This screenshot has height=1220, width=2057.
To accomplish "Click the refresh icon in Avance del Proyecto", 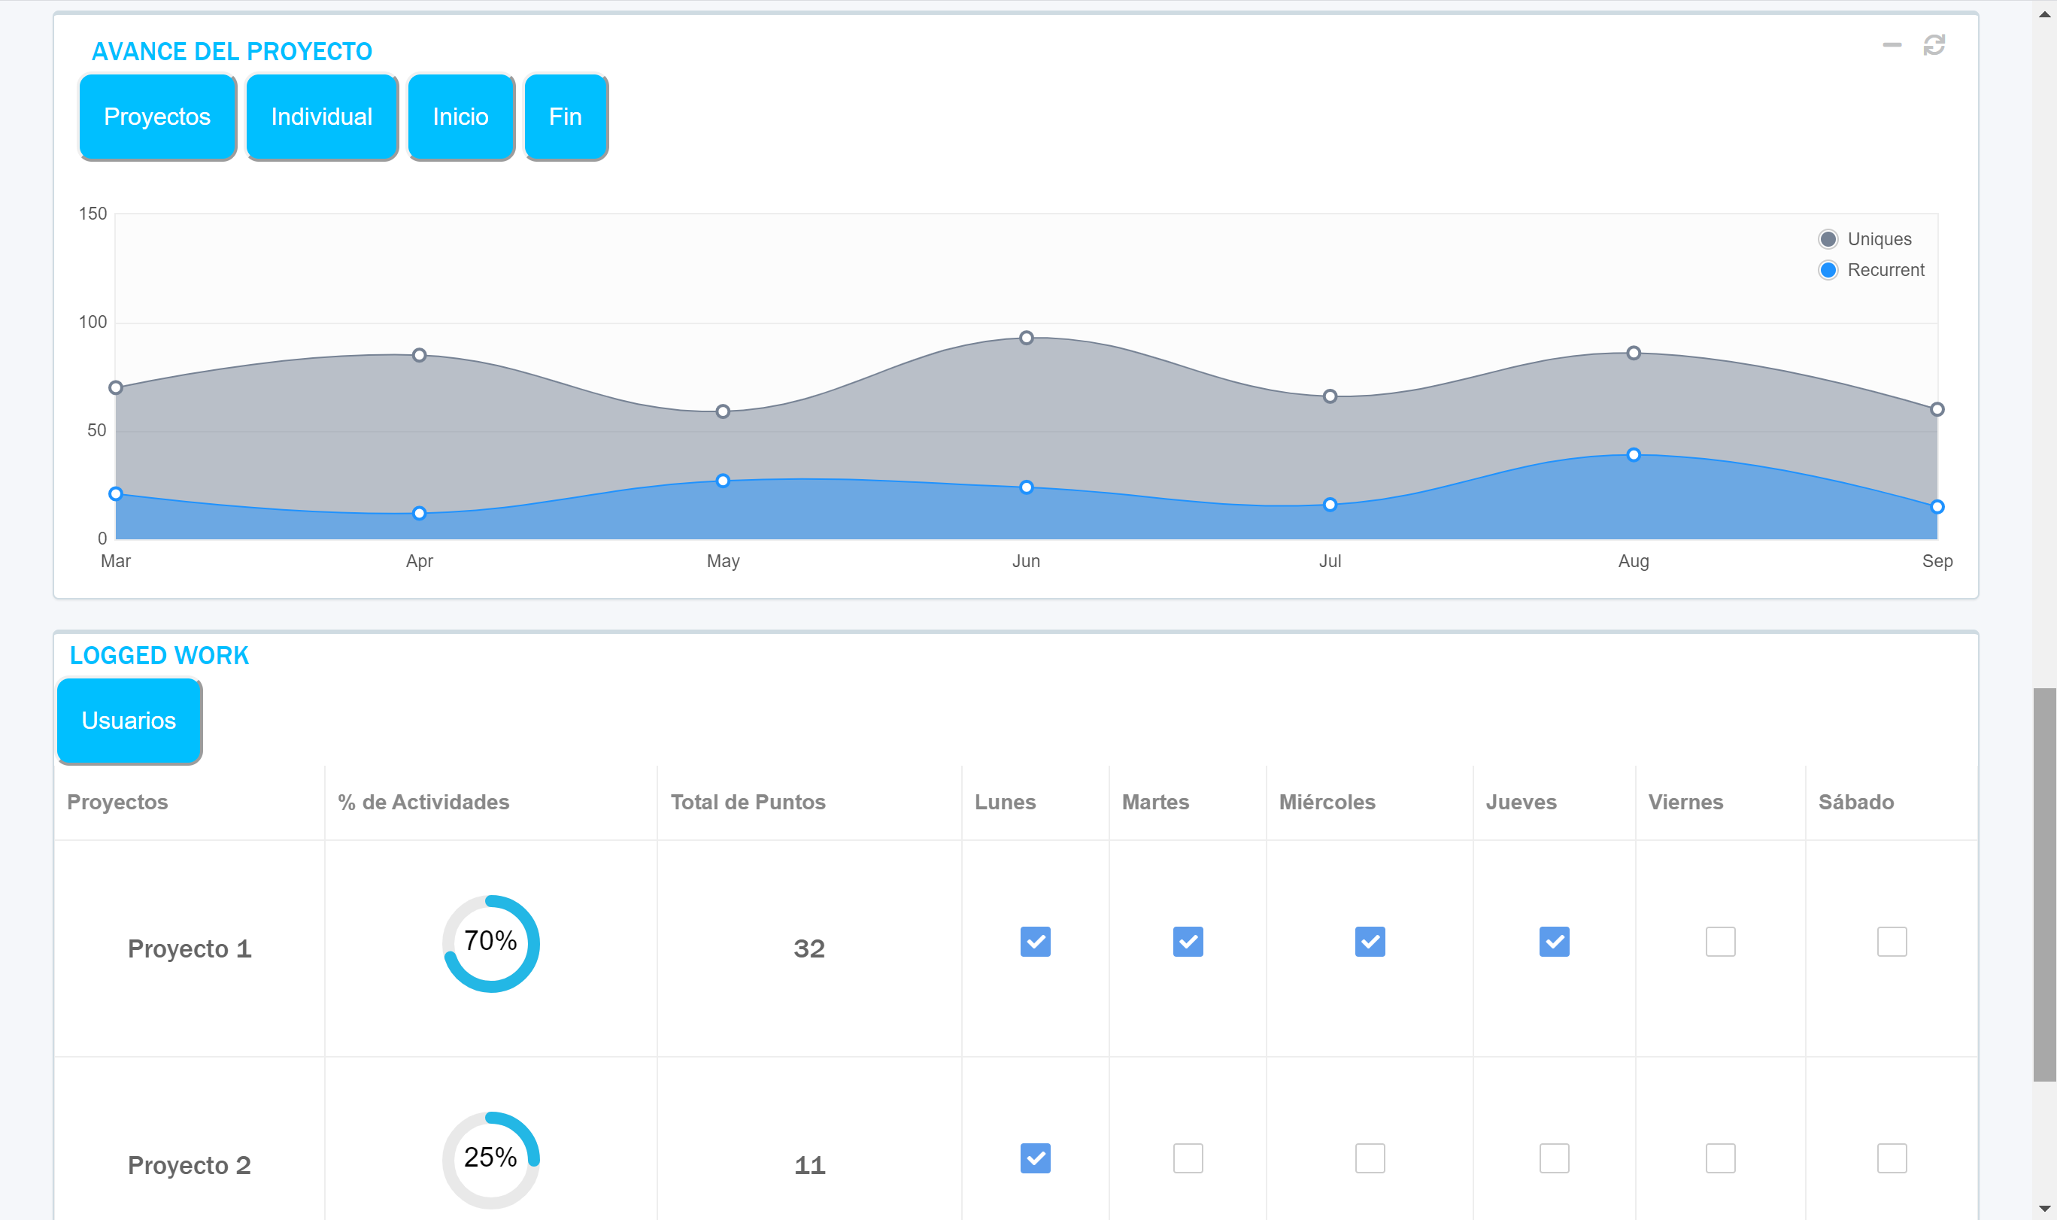I will click(x=1934, y=45).
